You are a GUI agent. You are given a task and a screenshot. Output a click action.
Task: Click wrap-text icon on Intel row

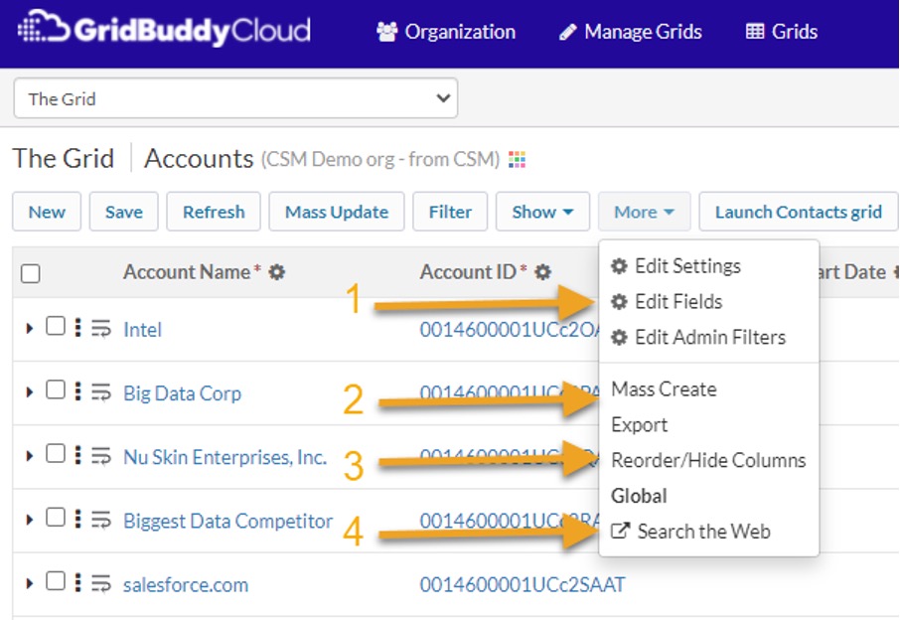[x=101, y=328]
